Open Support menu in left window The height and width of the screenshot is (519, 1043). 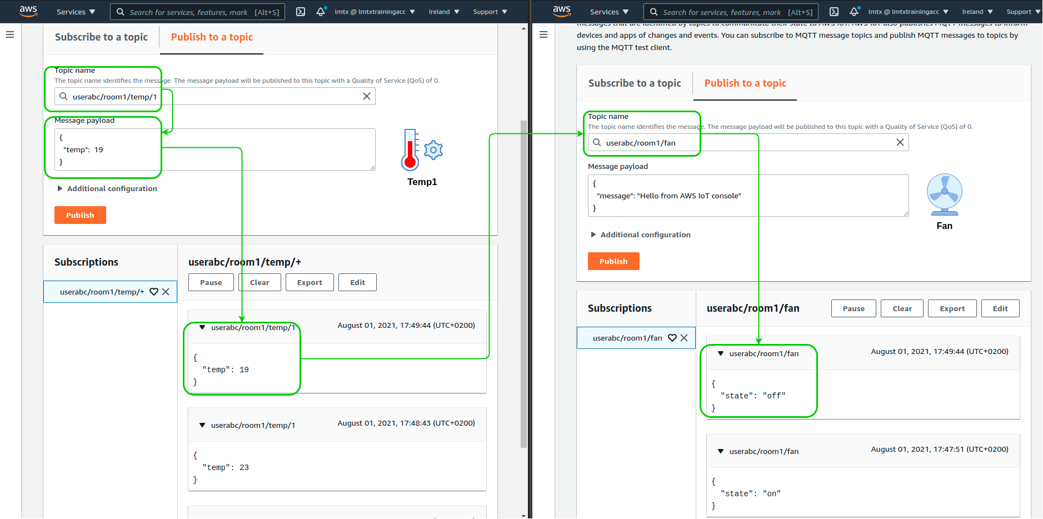(490, 12)
